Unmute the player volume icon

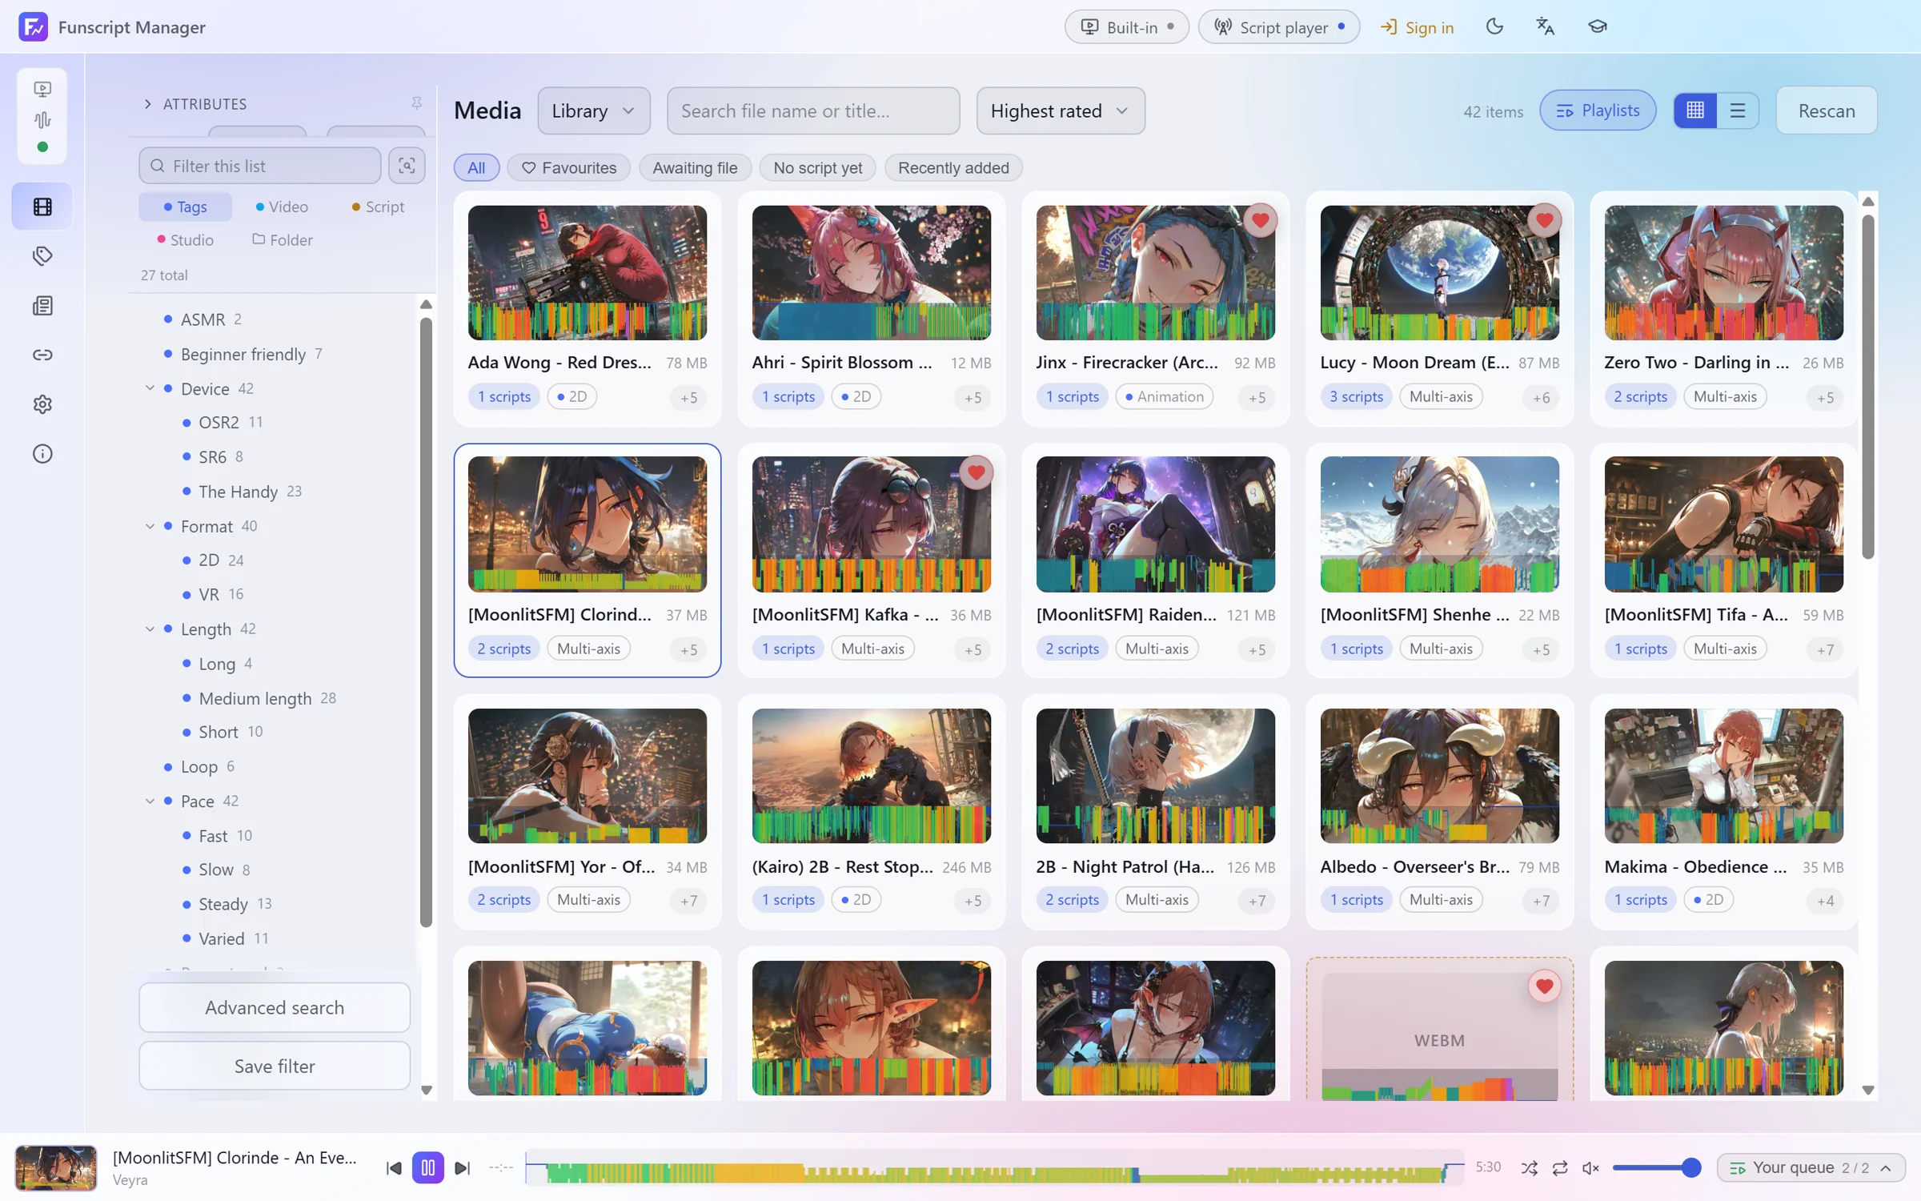click(1590, 1168)
